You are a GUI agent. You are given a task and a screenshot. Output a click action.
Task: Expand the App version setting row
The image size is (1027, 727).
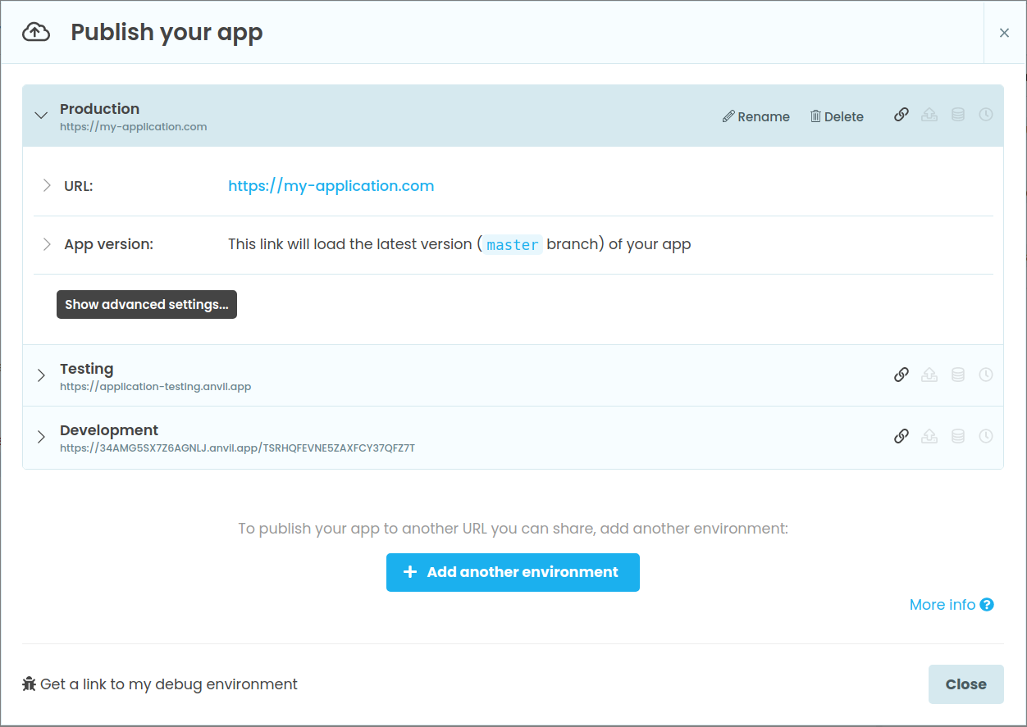[x=47, y=244]
